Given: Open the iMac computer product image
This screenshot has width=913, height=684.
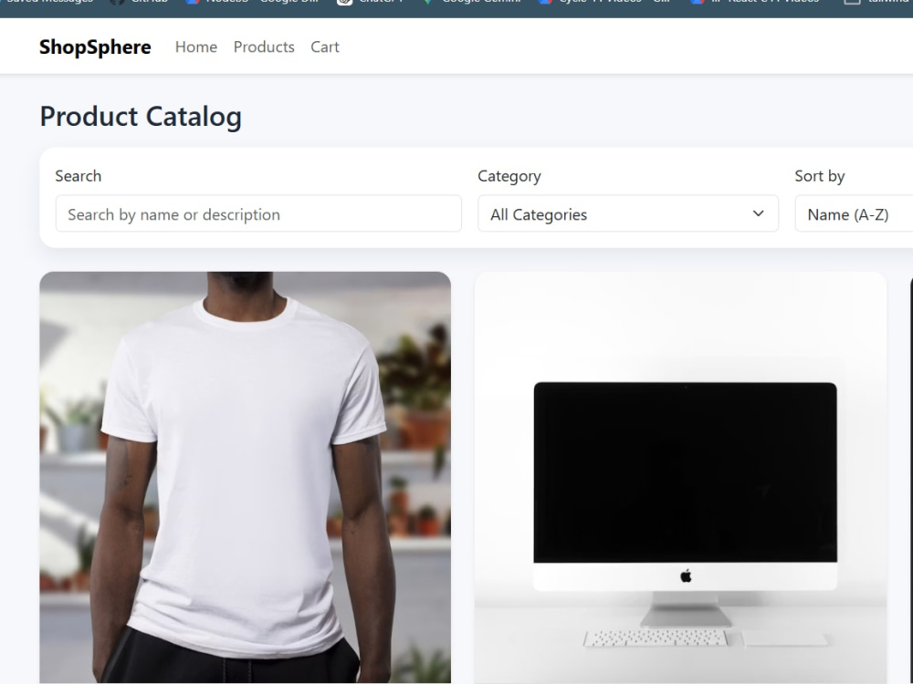Looking at the screenshot, I should (680, 477).
